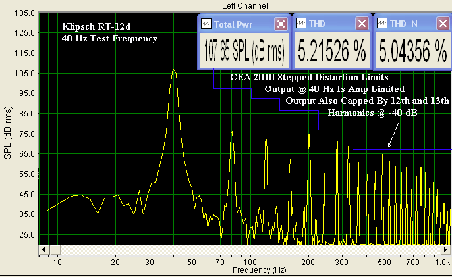Click the 20 frequency axis label
The image size is (452, 277).
pyautogui.click(x=115, y=263)
